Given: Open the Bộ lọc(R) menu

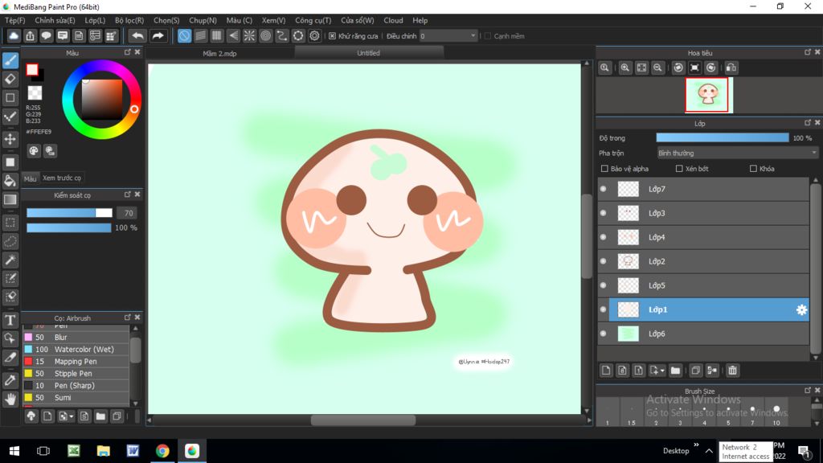Looking at the screenshot, I should tap(129, 20).
